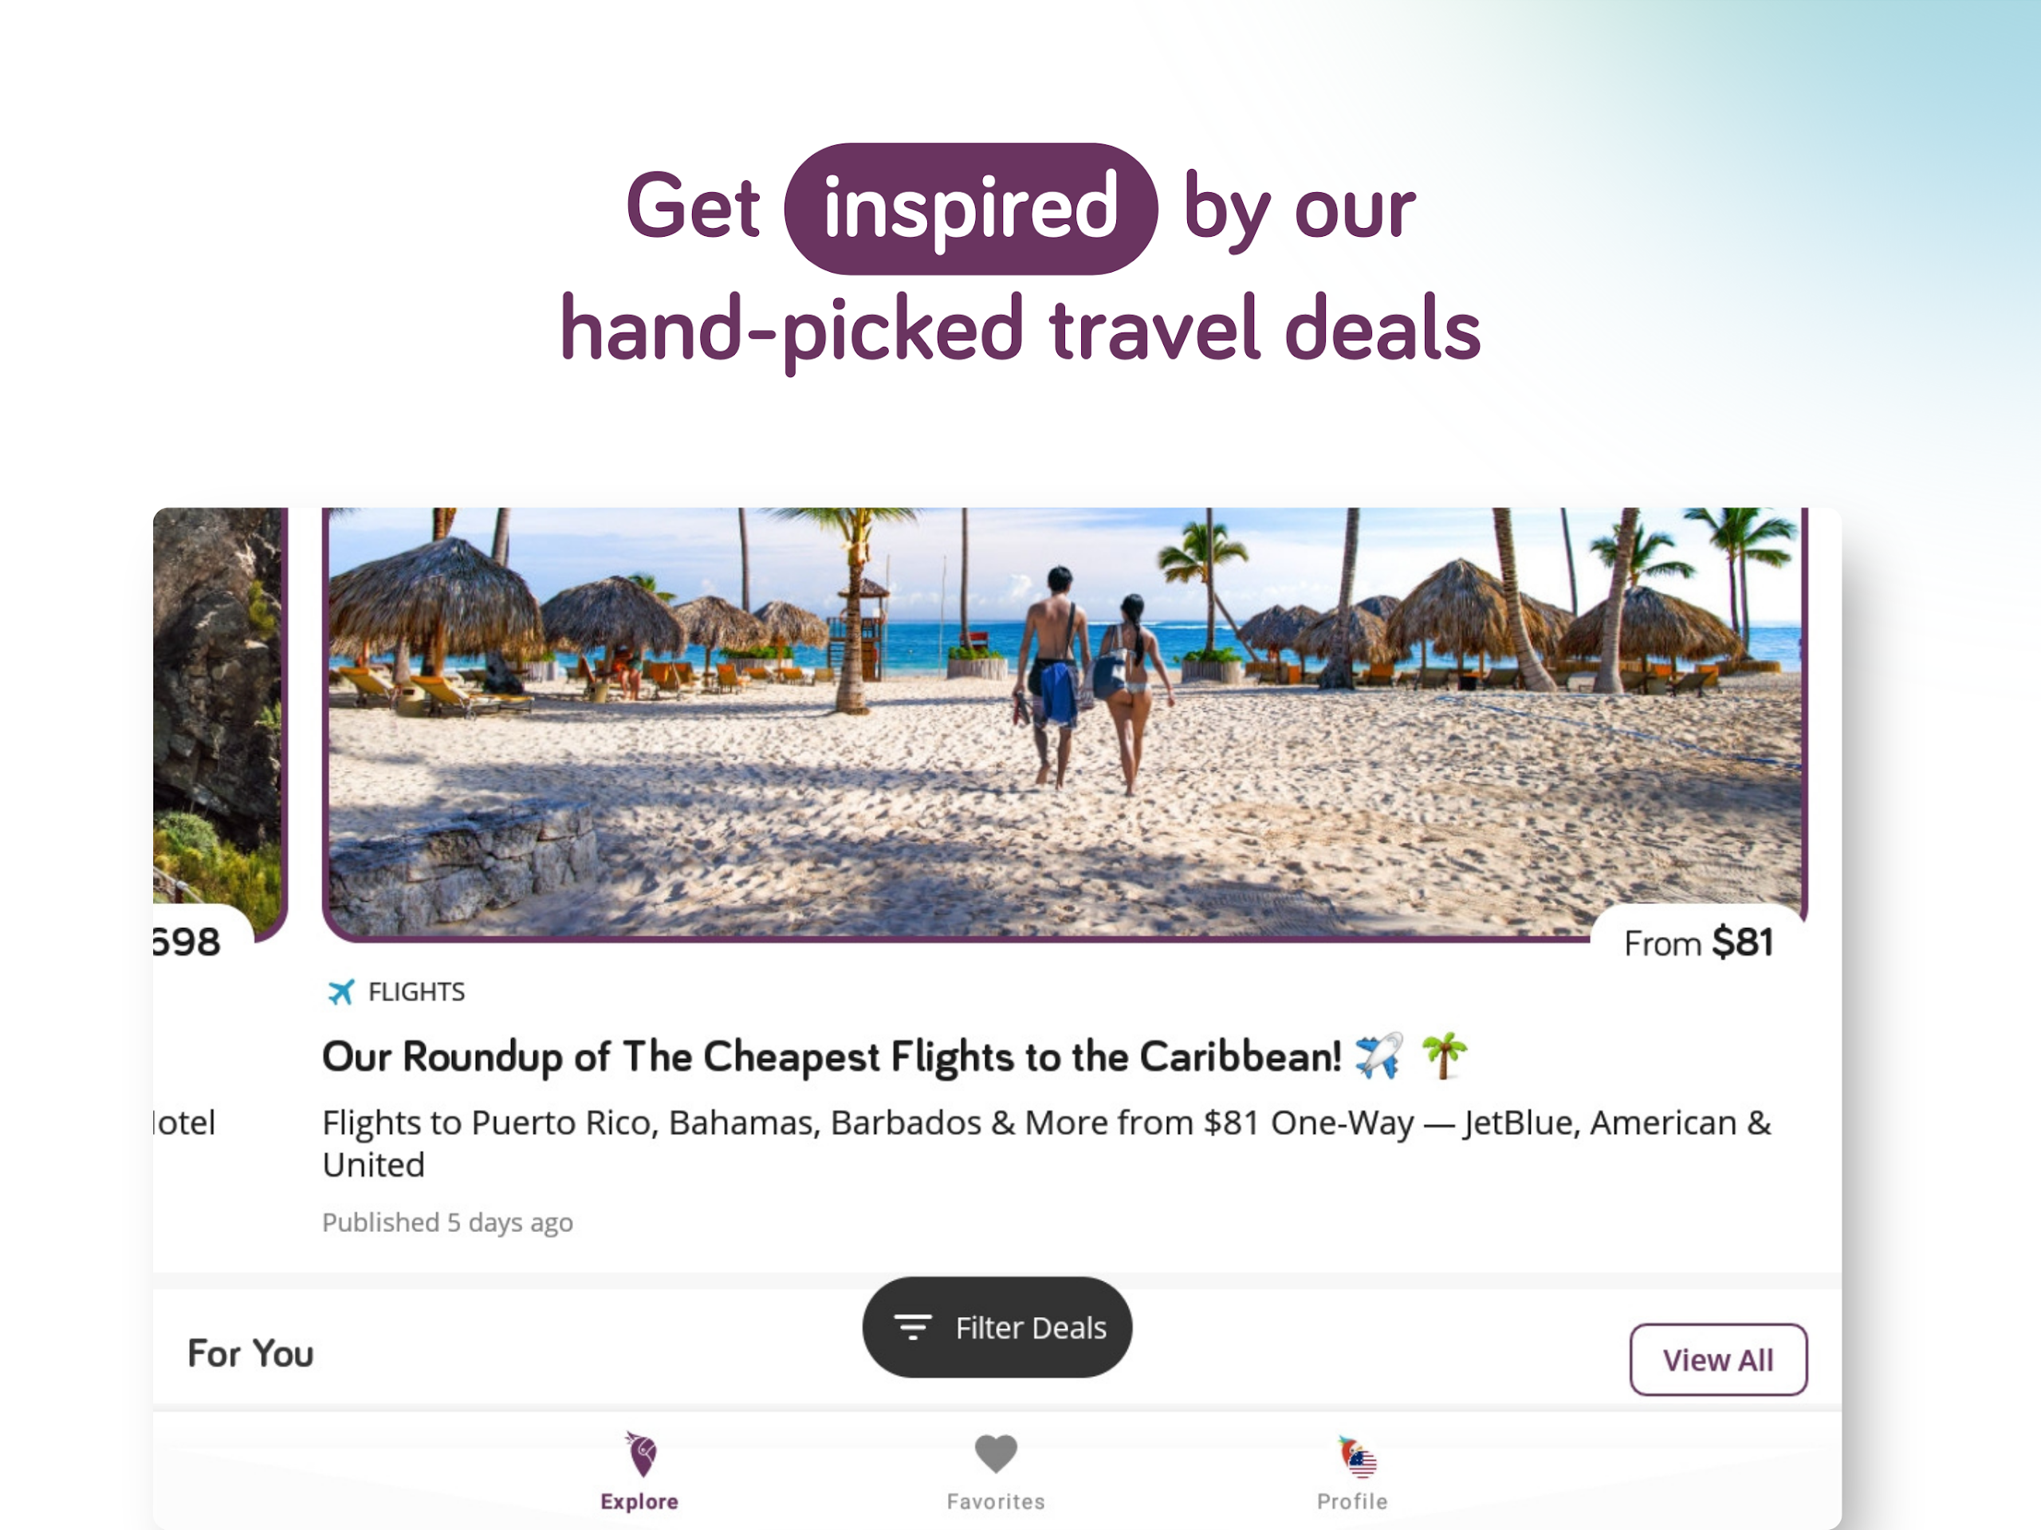Screen dimensions: 2041x1530
Task: Click the FLIGHTS category label
Action: pyautogui.click(x=417, y=992)
